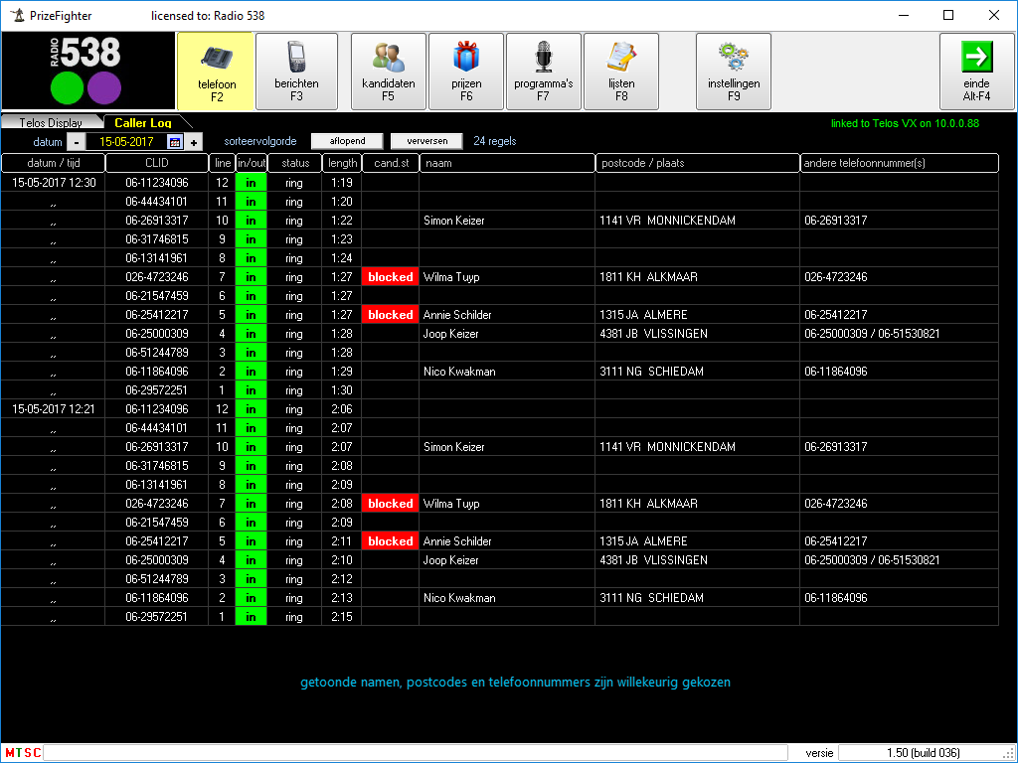The width and height of the screenshot is (1018, 763).
Task: Click the postcode / plaats column header
Action: click(697, 163)
